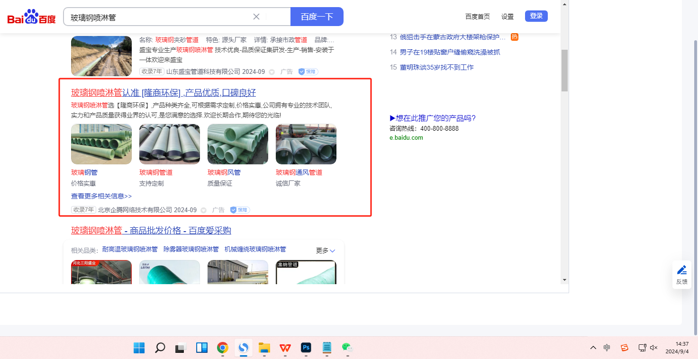Viewport: 698px width, 359px height.
Task: Open the image above 玻璃钢管道 支持定制
Action: tap(170, 144)
